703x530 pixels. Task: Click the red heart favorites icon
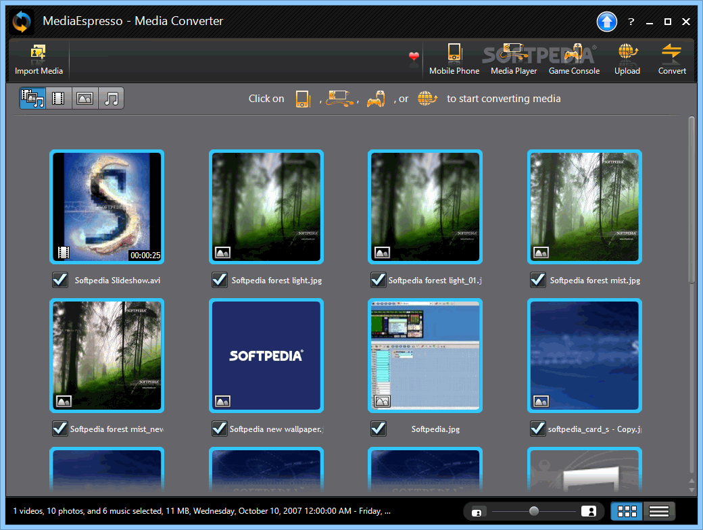tap(414, 57)
